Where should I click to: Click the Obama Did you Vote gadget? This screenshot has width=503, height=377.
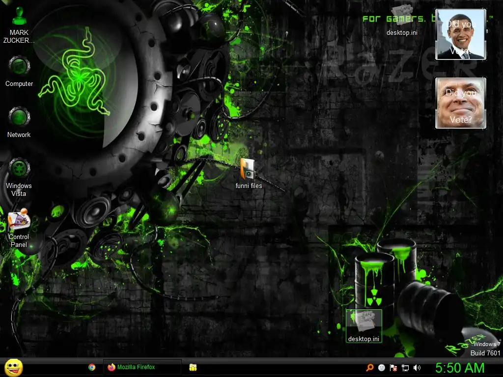(461, 34)
